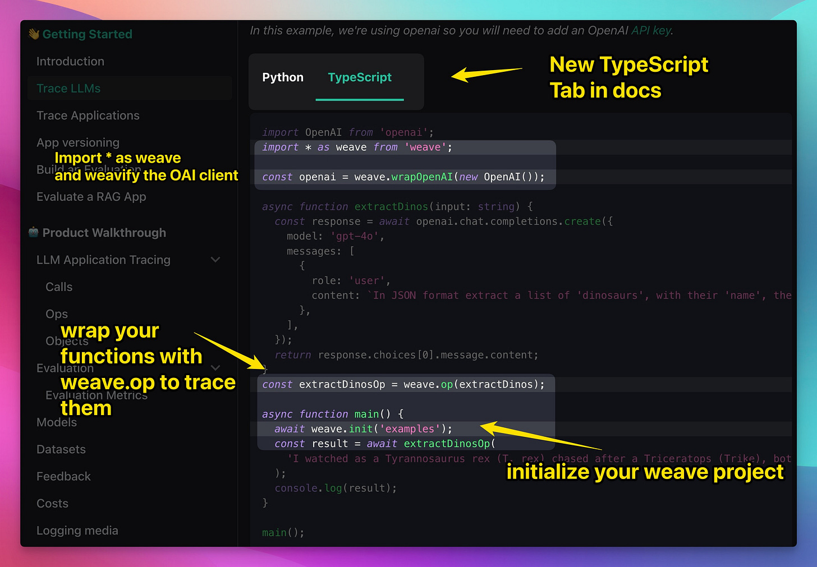Screen dimensions: 817x567
Task: Open the Models page
Action: [x=57, y=422]
